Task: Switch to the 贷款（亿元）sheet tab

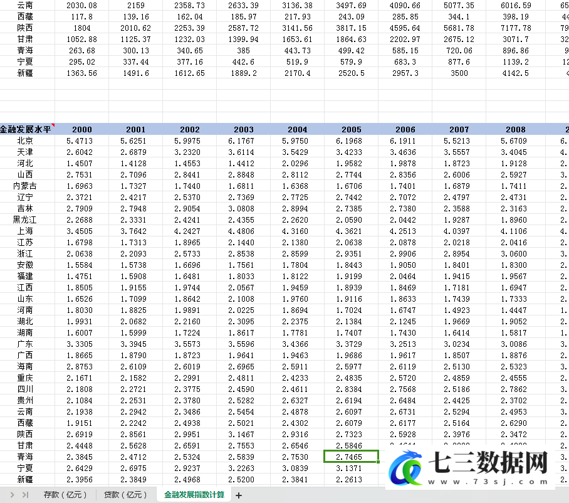Action: [x=125, y=495]
